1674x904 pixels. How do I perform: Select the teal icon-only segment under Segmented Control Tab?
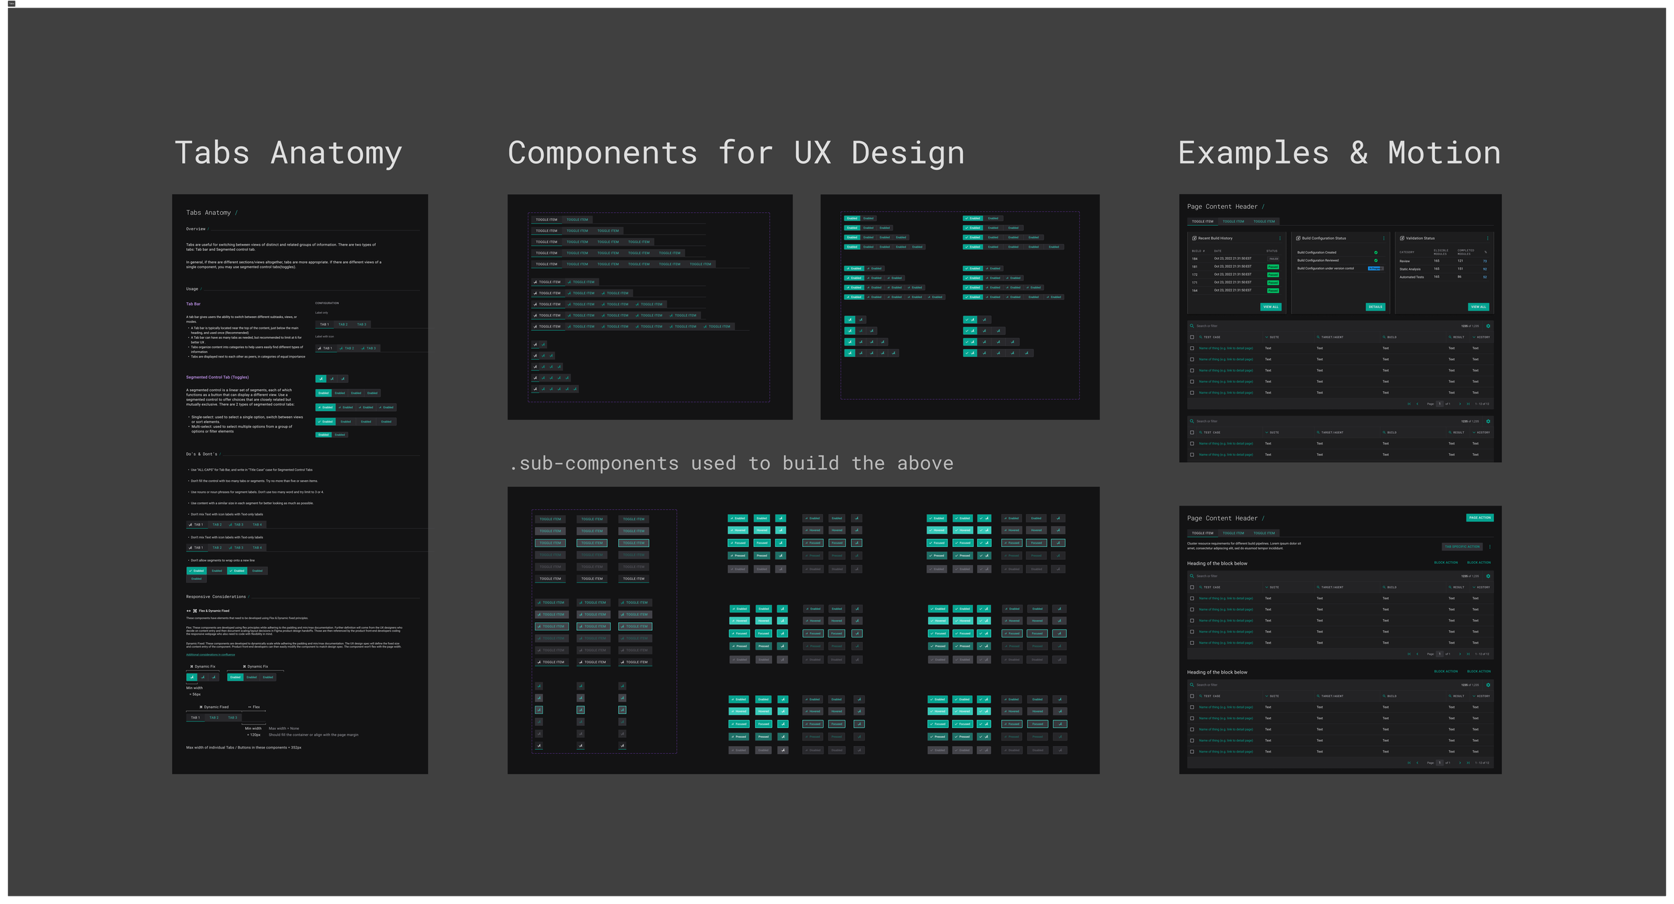(x=321, y=379)
